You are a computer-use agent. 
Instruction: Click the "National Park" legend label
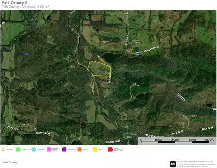[72, 149]
